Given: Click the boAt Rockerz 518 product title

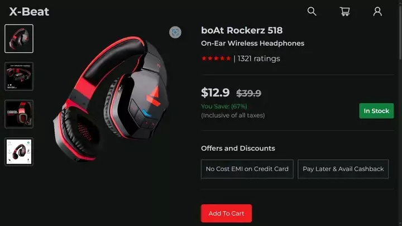Looking at the screenshot, I should coord(242,30).
